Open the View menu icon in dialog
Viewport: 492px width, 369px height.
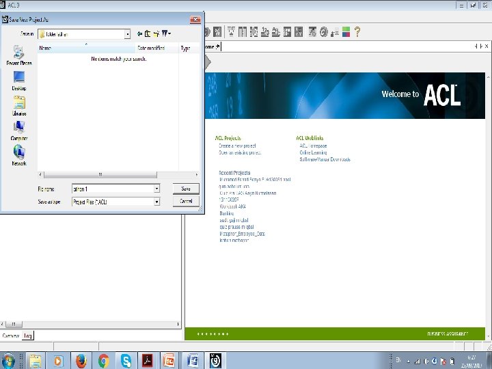click(x=166, y=33)
